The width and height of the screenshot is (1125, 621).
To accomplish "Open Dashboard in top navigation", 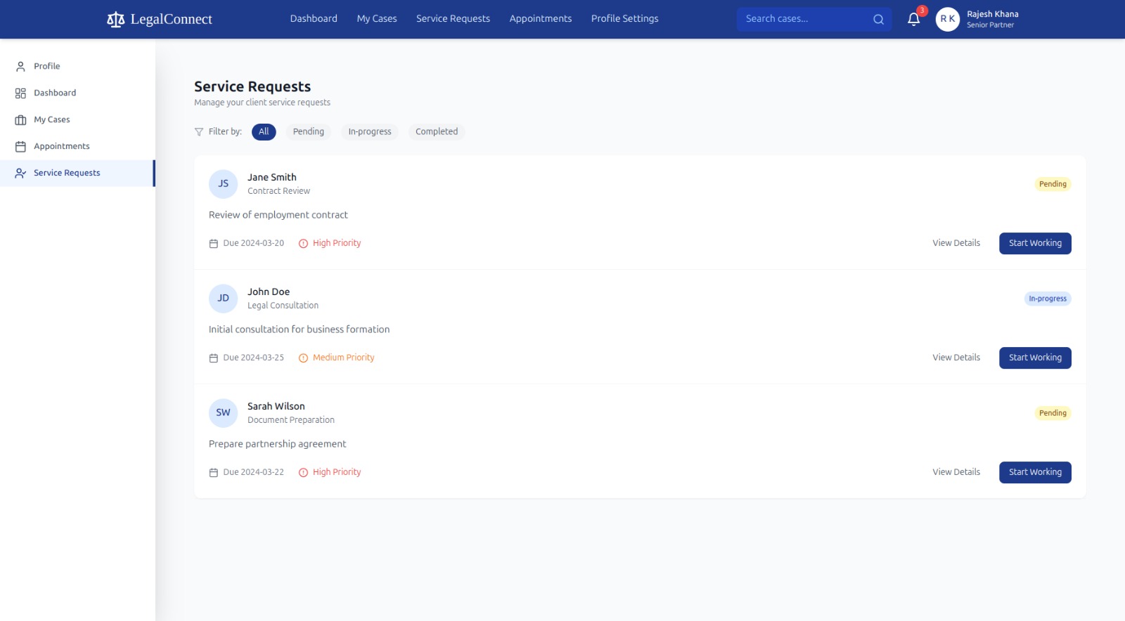I will click(314, 19).
